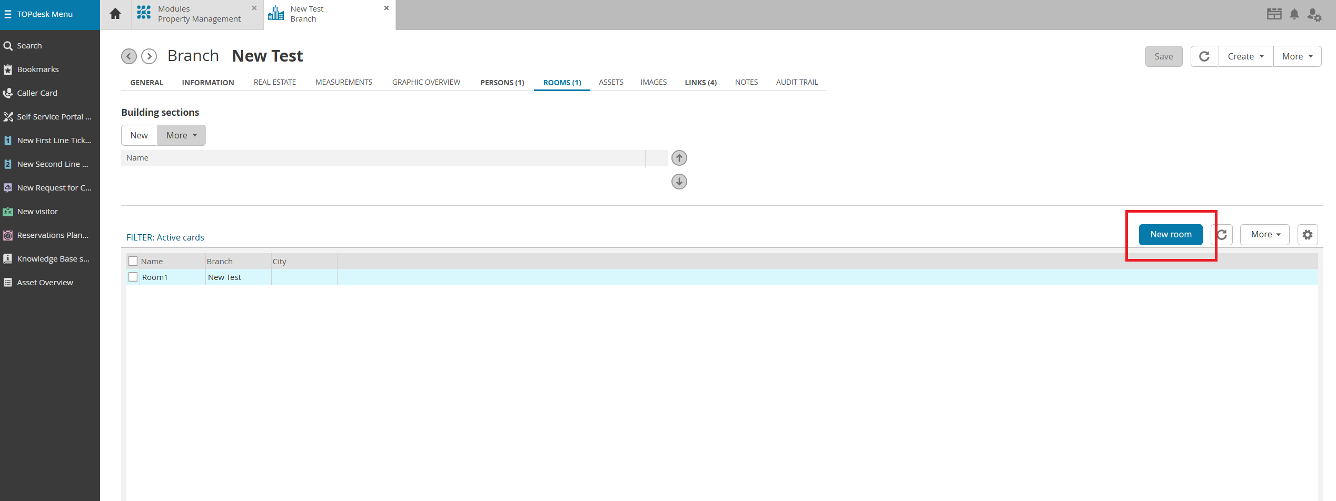Open user settings icon in top right
Viewport: 1336px width, 501px height.
coord(1314,15)
